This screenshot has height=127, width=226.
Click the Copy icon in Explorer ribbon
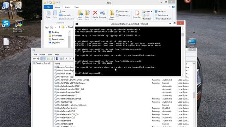click(x=48, y=14)
